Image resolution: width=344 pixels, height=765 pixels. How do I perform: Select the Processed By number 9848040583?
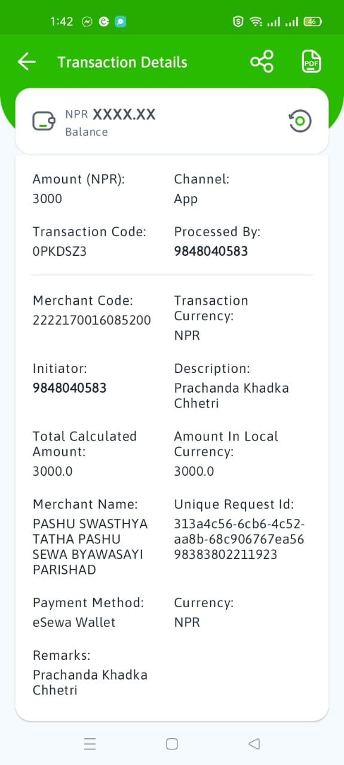click(x=211, y=251)
